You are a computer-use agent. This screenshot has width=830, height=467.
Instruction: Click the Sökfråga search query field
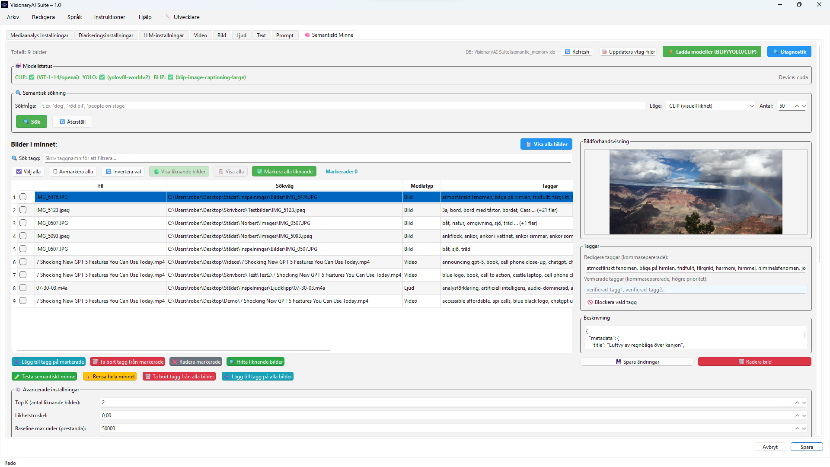[x=342, y=106]
